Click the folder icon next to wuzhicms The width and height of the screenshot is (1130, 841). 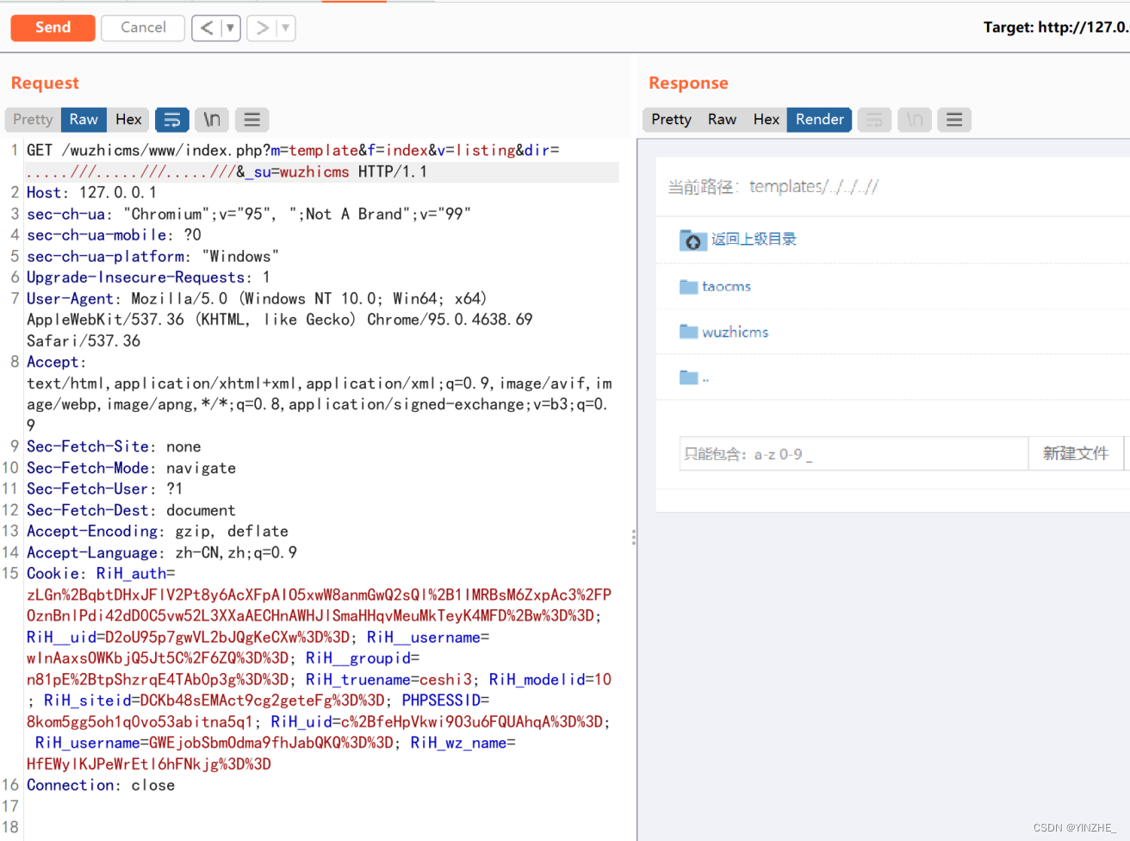click(x=688, y=332)
